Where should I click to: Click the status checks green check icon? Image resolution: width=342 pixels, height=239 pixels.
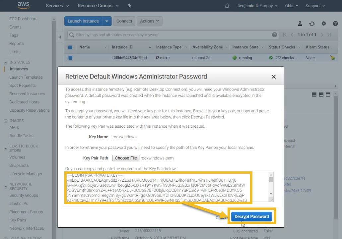pos(271,58)
